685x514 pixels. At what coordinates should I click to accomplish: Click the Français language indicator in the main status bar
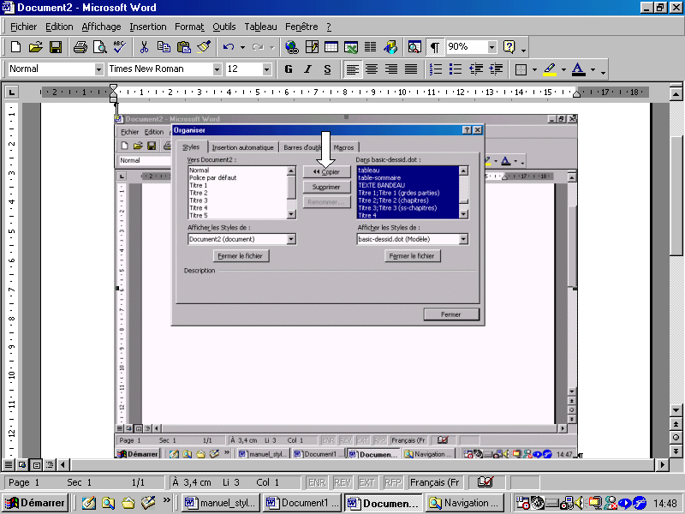(435, 482)
